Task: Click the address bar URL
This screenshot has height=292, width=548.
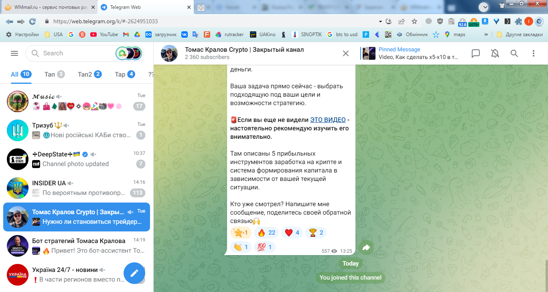Action: pyautogui.click(x=106, y=22)
